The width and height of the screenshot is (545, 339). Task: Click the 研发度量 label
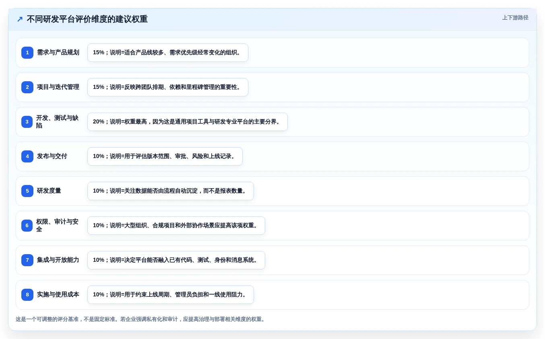tap(49, 191)
